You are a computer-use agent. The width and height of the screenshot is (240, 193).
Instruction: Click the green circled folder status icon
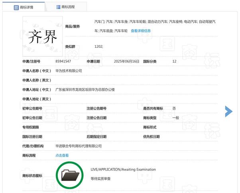pos(69,175)
